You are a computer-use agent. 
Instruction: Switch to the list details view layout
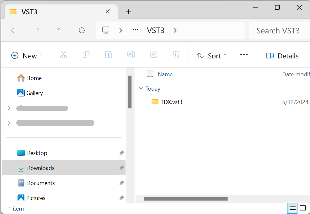[293, 208]
